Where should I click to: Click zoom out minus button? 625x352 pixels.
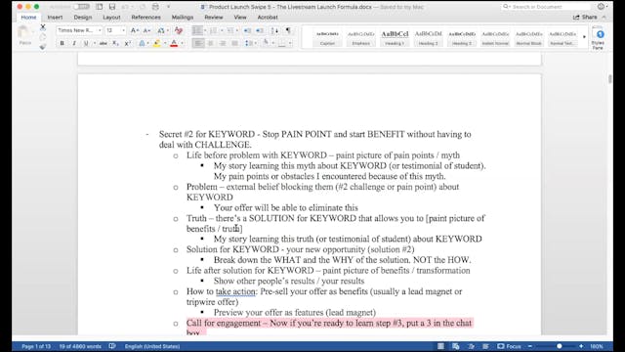pyautogui.click(x=530, y=346)
